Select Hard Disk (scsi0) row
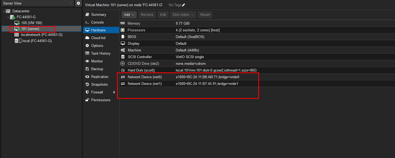The width and height of the screenshot is (395, 158). (257, 70)
